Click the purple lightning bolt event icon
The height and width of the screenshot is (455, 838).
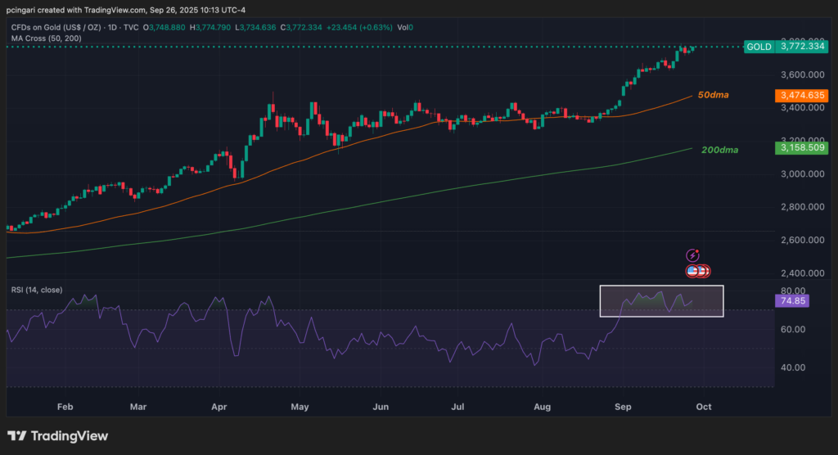coord(693,256)
